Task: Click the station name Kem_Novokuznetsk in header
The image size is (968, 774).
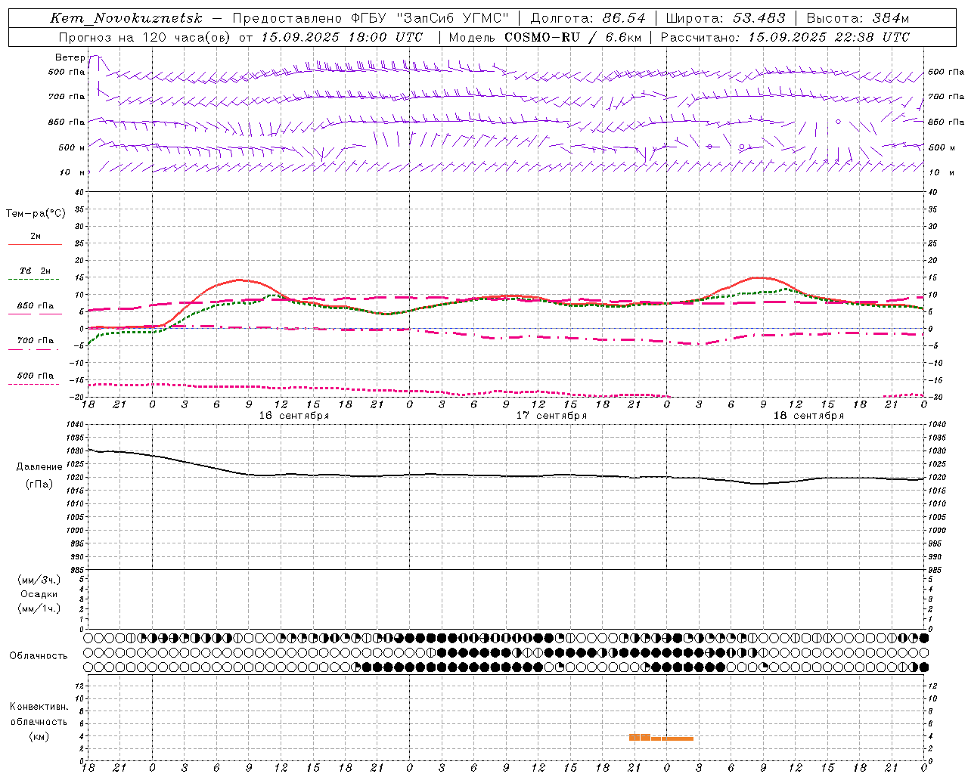Action: tap(126, 18)
